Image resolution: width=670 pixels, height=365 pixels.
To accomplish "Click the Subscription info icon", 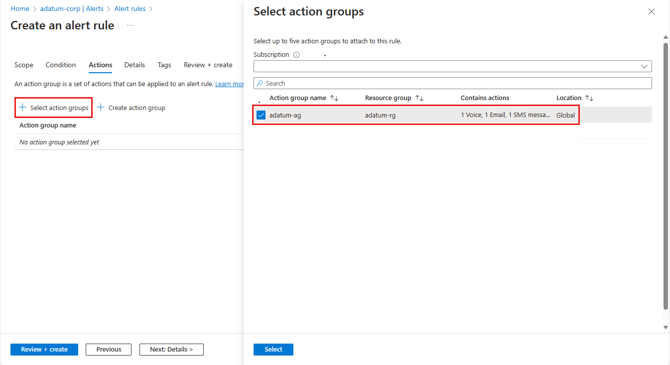I will pyautogui.click(x=296, y=55).
